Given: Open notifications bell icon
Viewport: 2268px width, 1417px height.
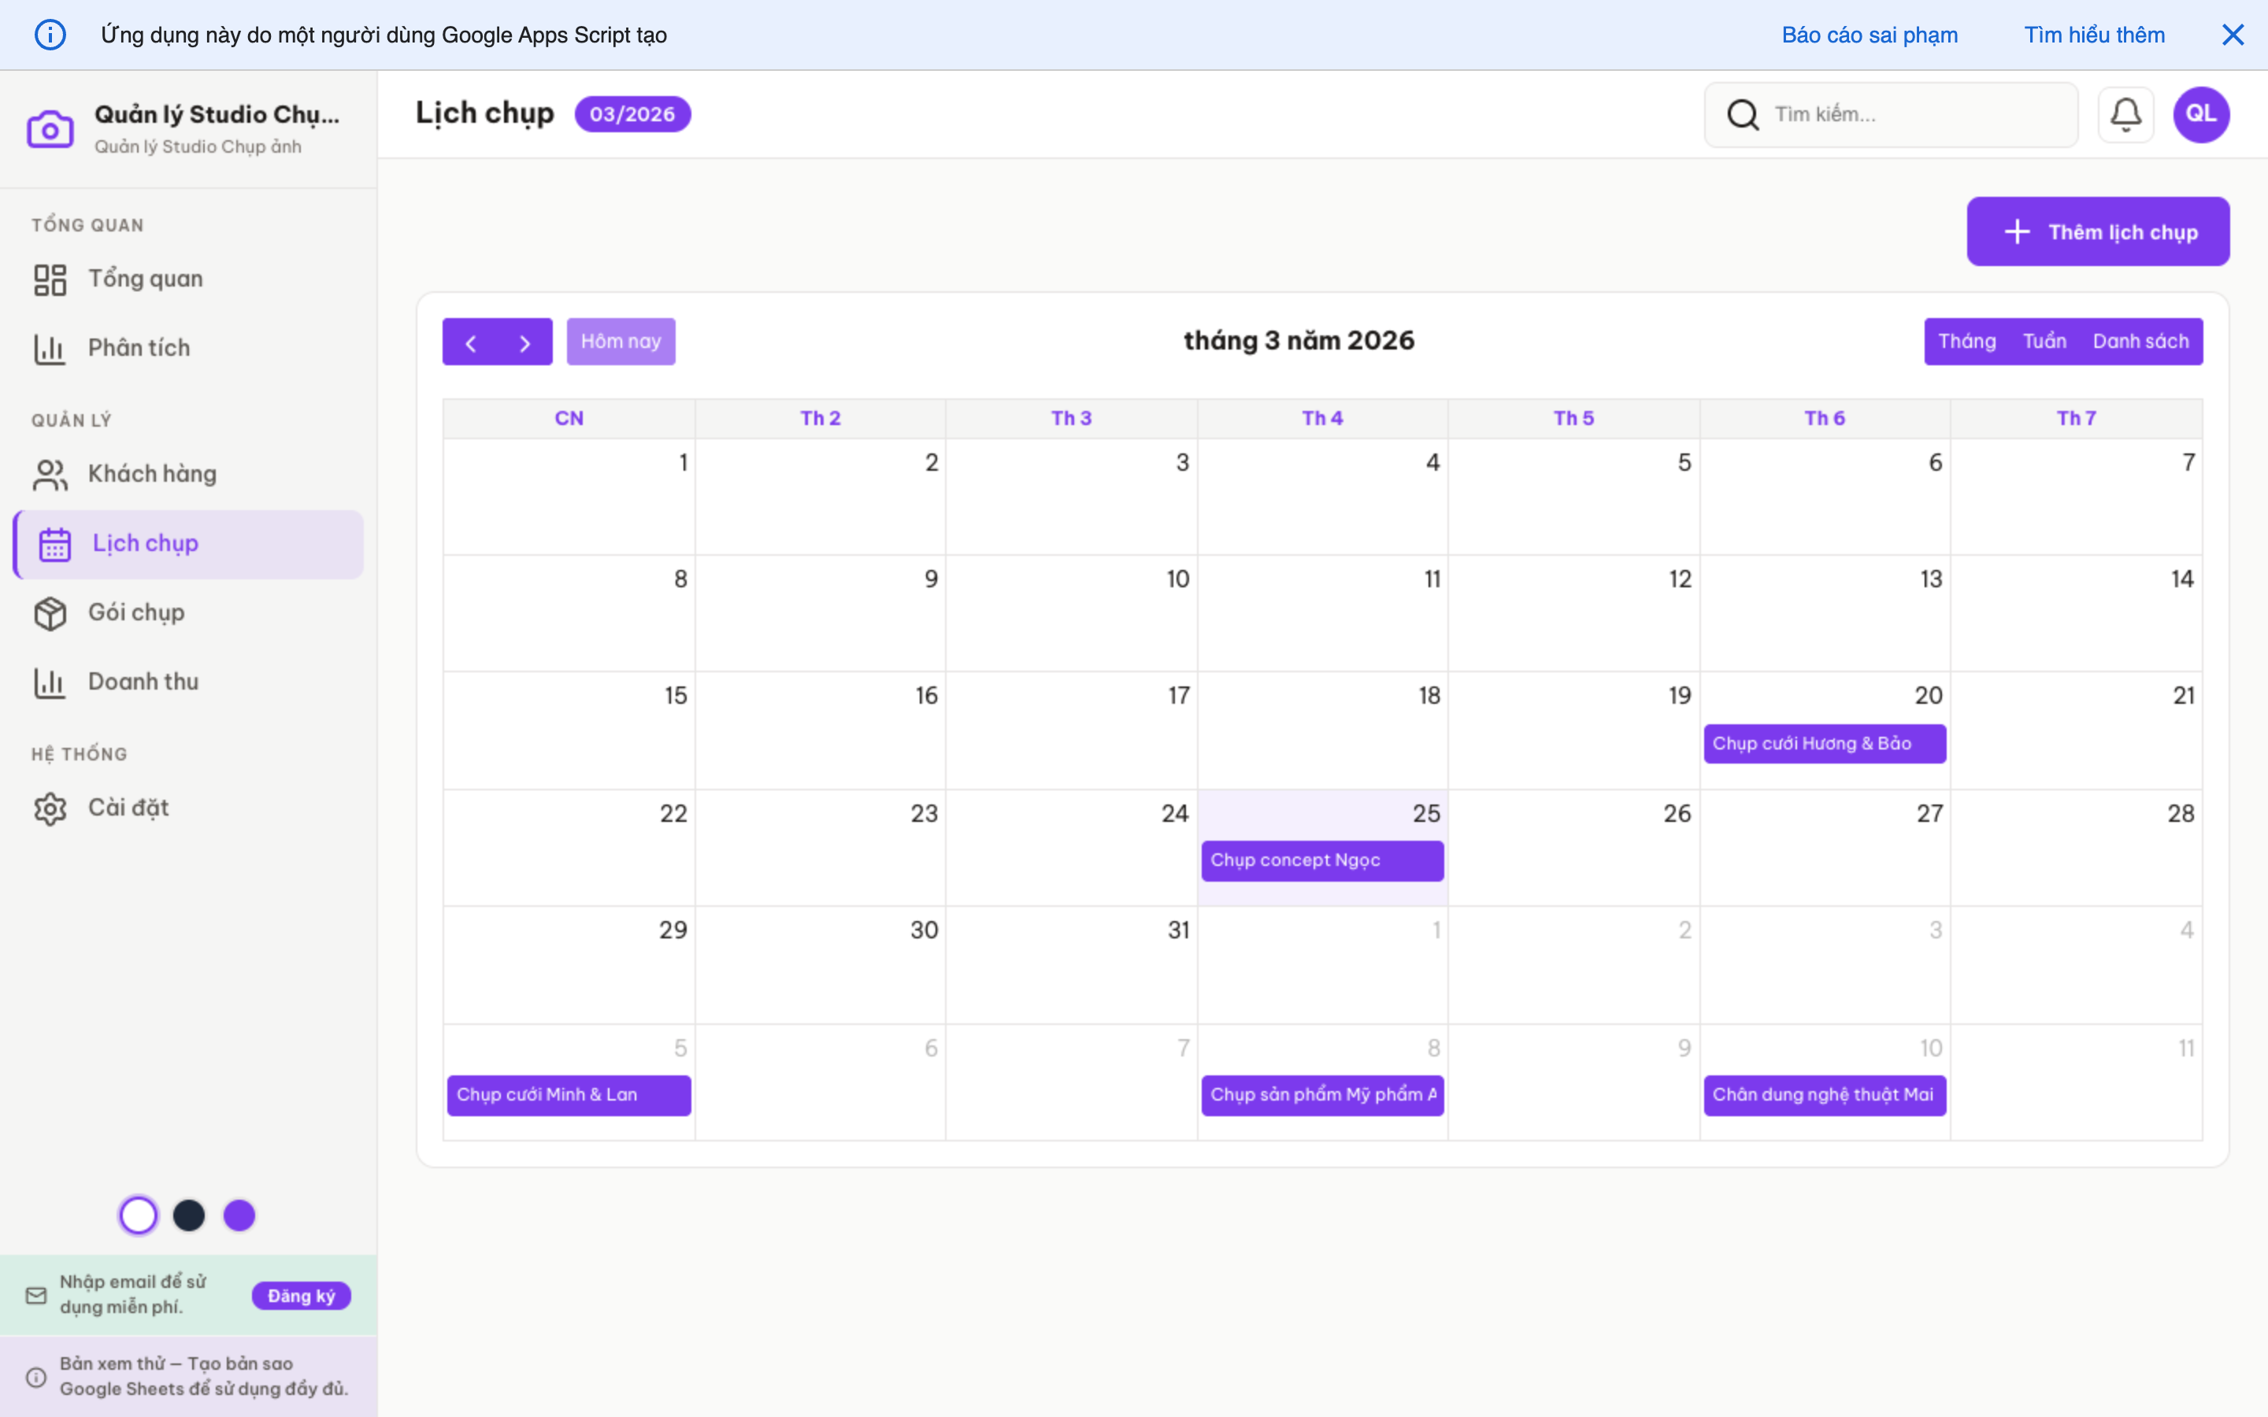Looking at the screenshot, I should [2125, 113].
